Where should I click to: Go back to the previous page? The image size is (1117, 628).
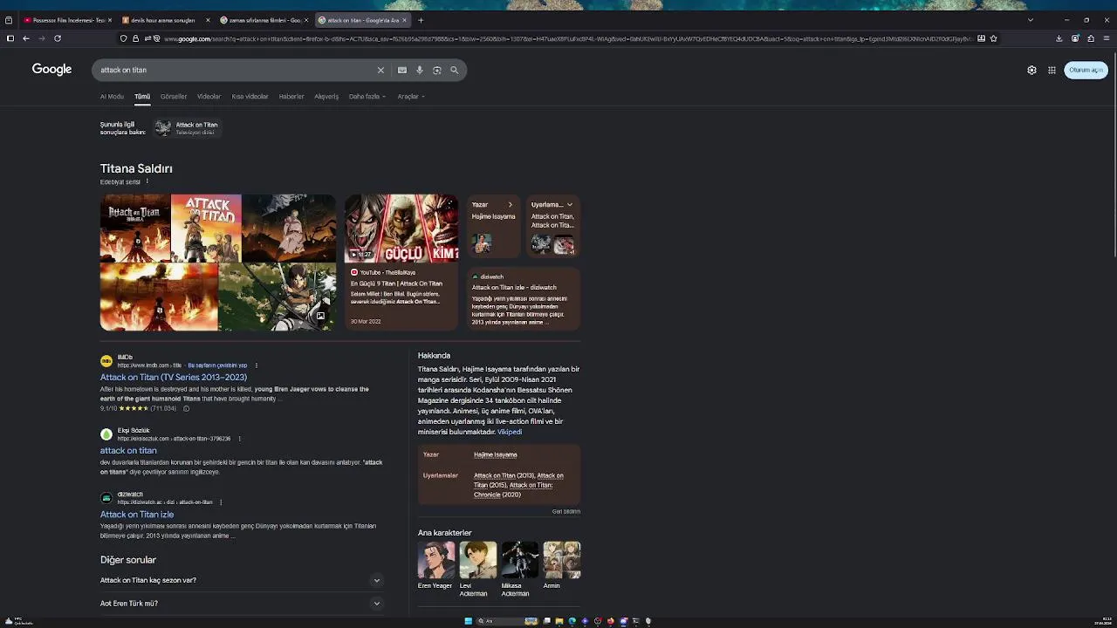point(26,38)
